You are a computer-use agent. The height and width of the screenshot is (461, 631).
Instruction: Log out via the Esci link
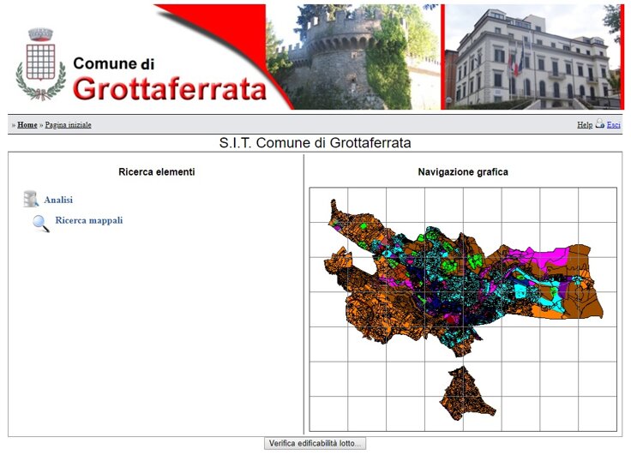pyautogui.click(x=614, y=125)
